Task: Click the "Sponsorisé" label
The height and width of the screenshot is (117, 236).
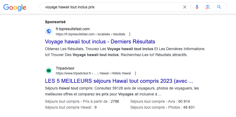Action: click(55, 22)
